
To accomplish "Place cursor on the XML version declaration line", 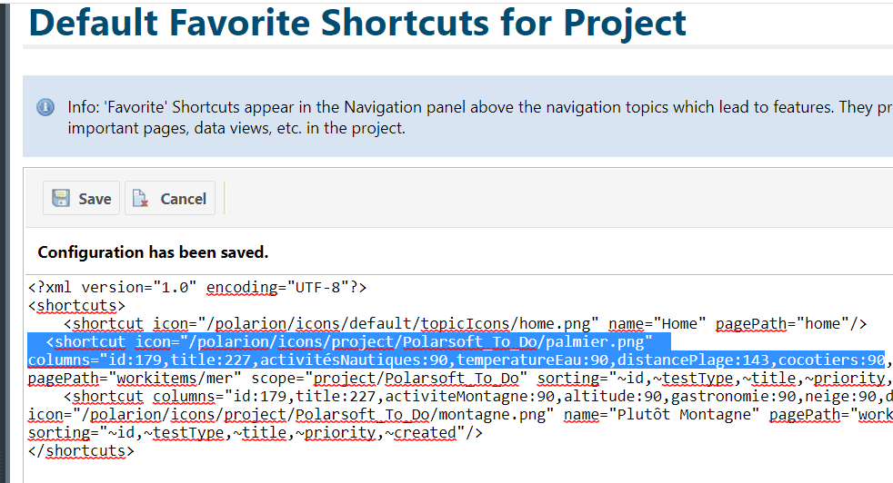I will (196, 288).
